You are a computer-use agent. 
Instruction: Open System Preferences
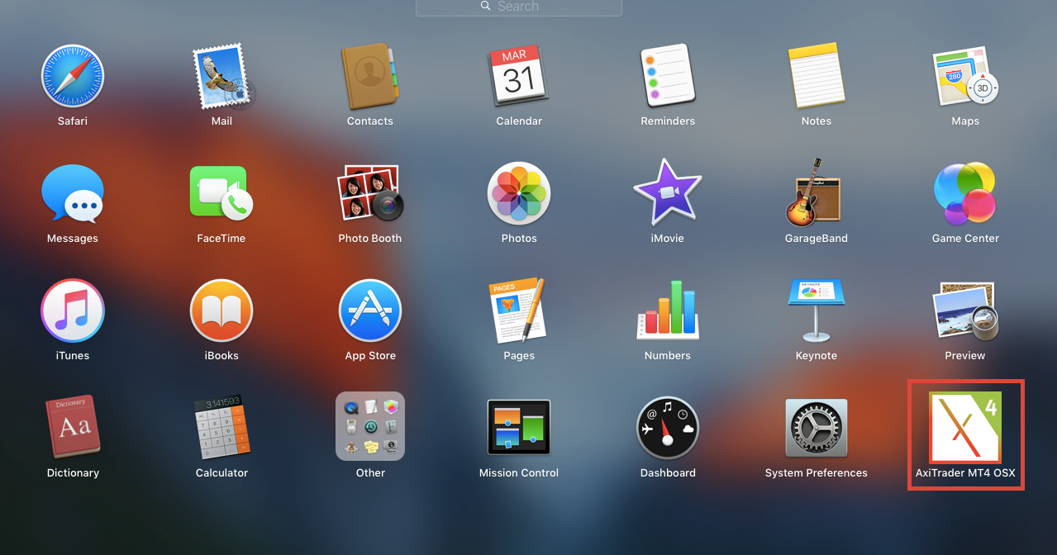tap(816, 428)
